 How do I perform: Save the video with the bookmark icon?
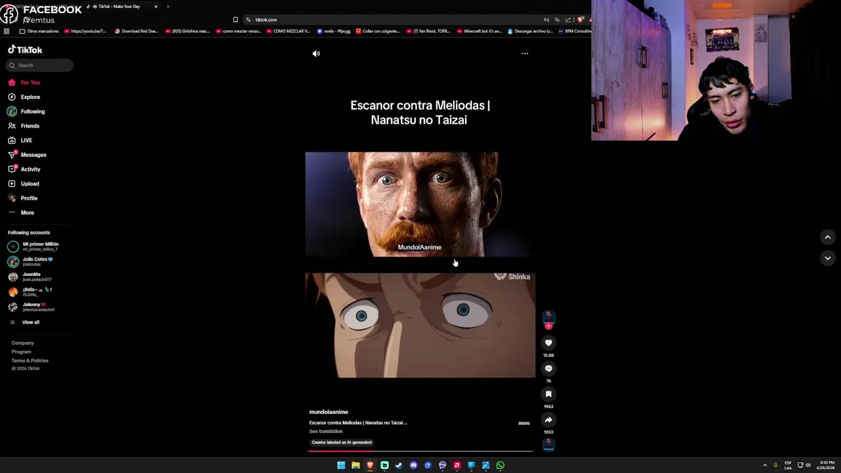[549, 394]
